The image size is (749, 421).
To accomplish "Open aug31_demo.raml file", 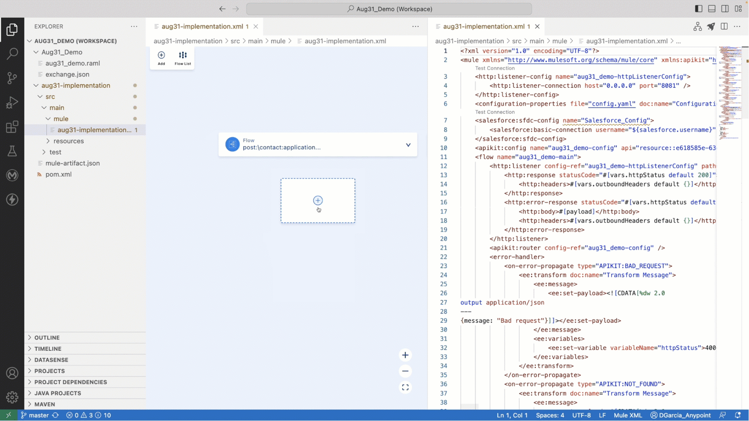I will (x=73, y=63).
